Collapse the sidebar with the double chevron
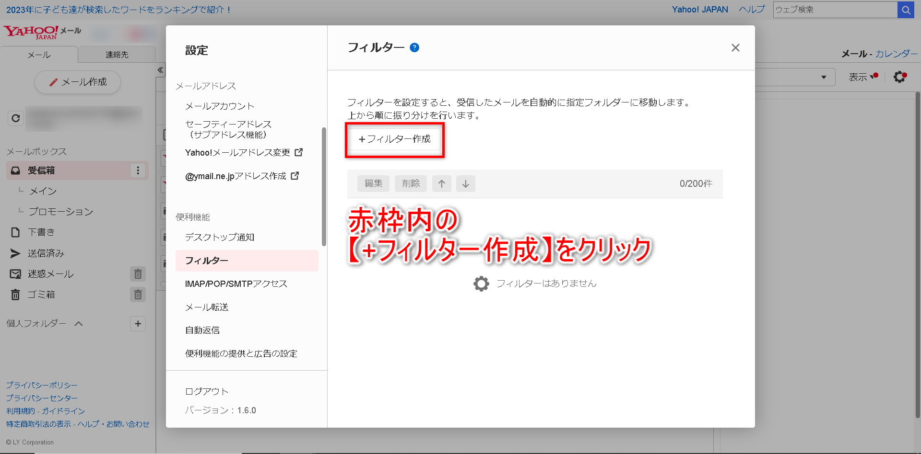Viewport: 921px width, 454px height. (160, 70)
